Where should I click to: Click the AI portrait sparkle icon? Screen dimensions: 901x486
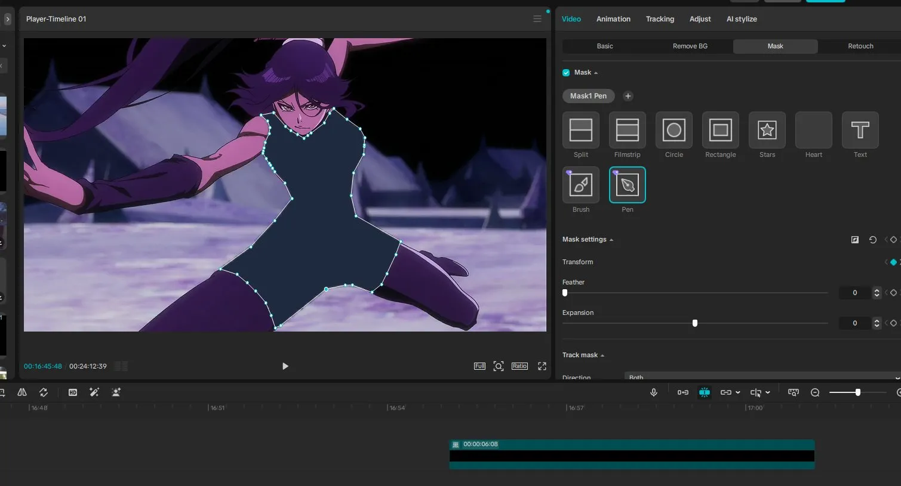tap(116, 392)
